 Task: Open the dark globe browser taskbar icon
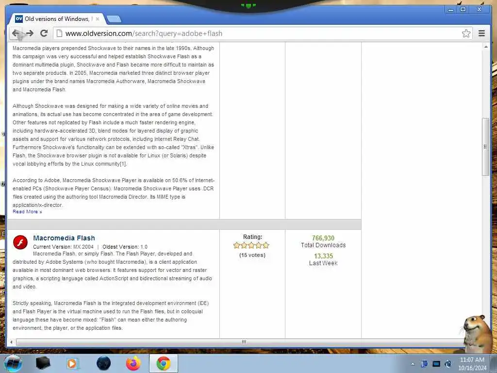click(x=103, y=363)
